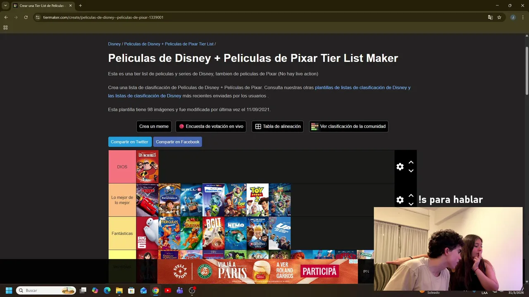Open the Disney breadcrumb link
The width and height of the screenshot is (529, 297).
point(114,44)
